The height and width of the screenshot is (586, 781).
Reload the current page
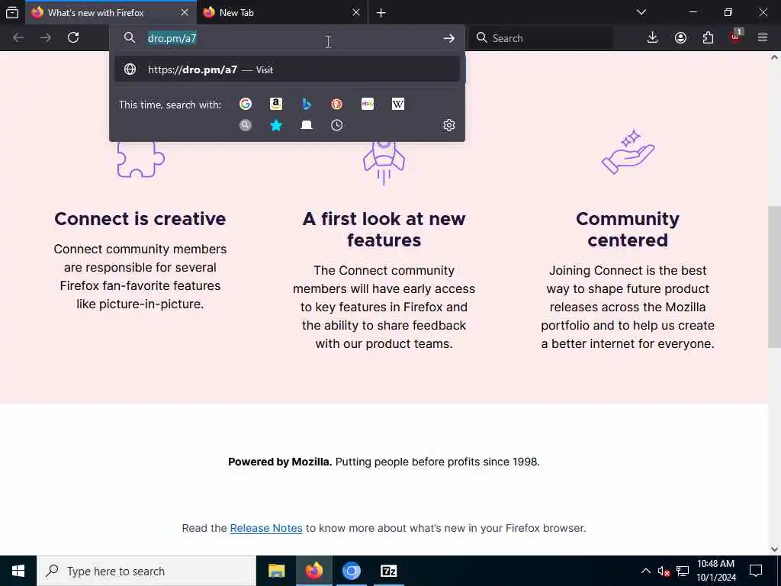pos(73,37)
